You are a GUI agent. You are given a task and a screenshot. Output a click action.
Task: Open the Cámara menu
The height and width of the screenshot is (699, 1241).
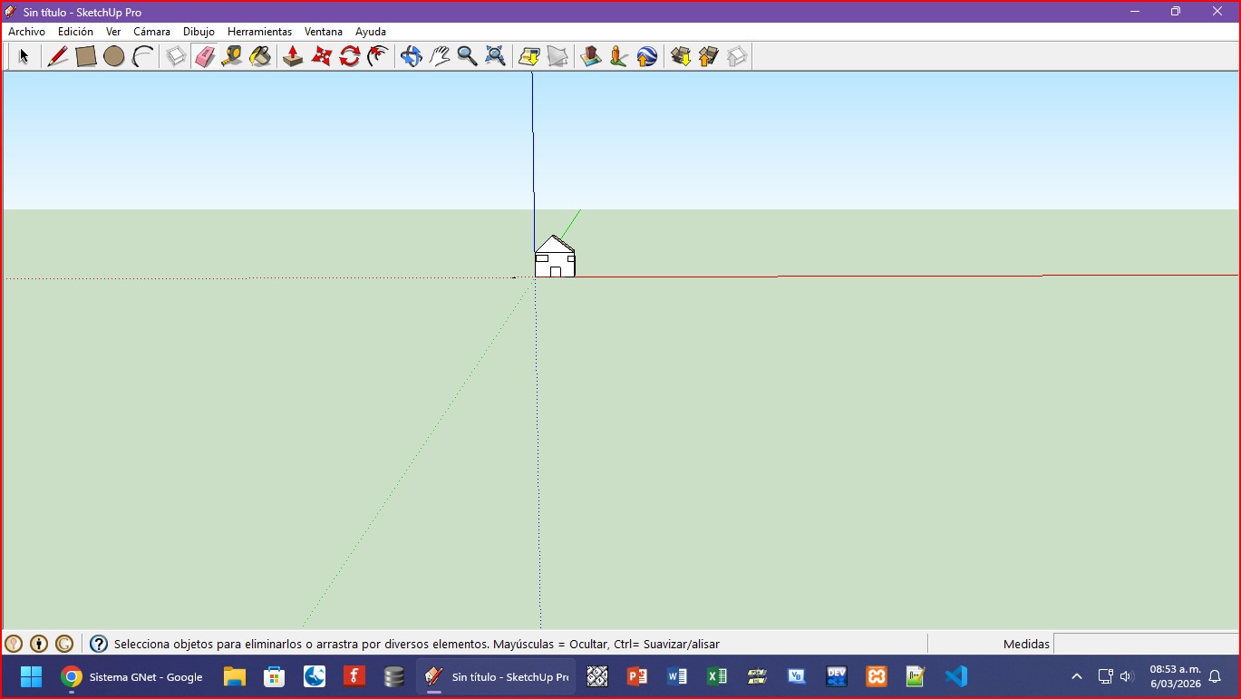pos(151,31)
